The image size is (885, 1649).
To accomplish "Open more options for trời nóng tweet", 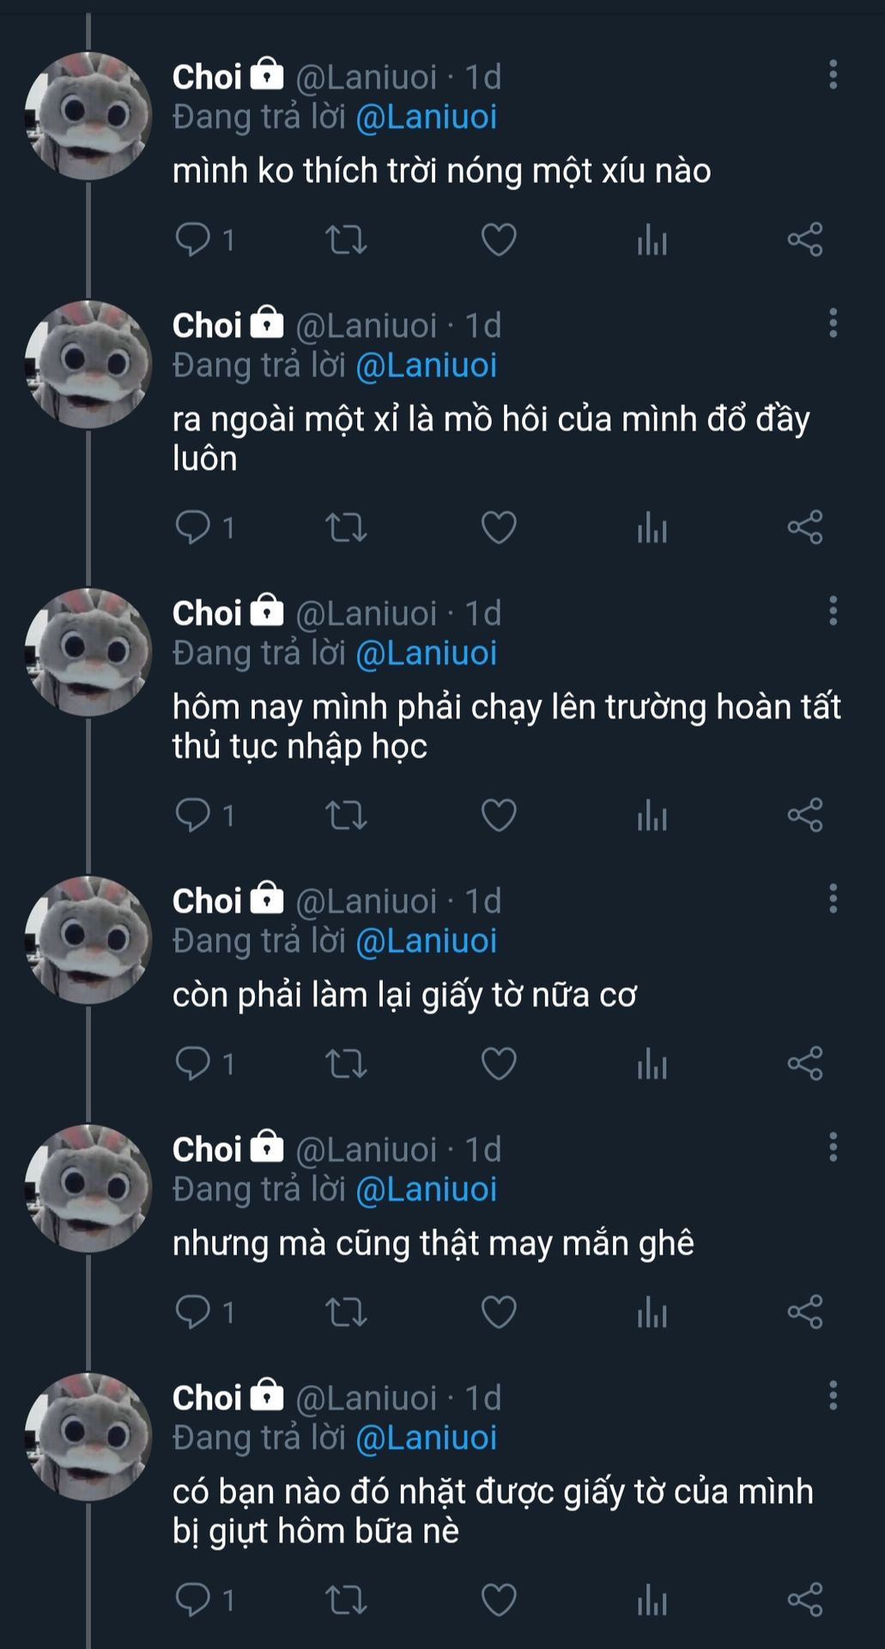I will pyautogui.click(x=833, y=76).
